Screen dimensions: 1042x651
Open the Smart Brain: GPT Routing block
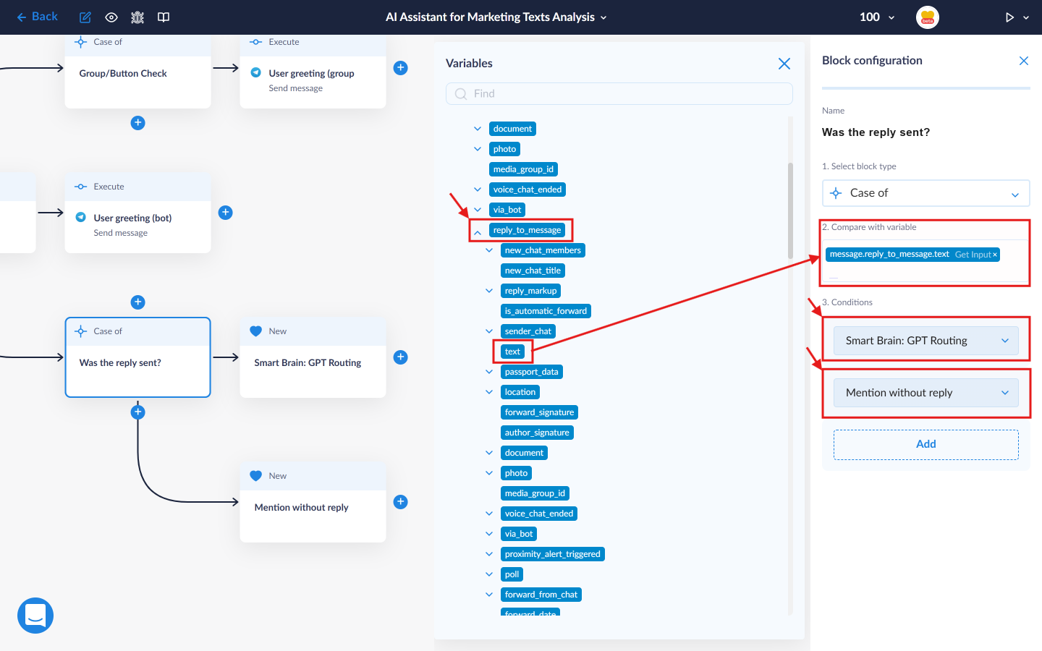click(x=313, y=357)
